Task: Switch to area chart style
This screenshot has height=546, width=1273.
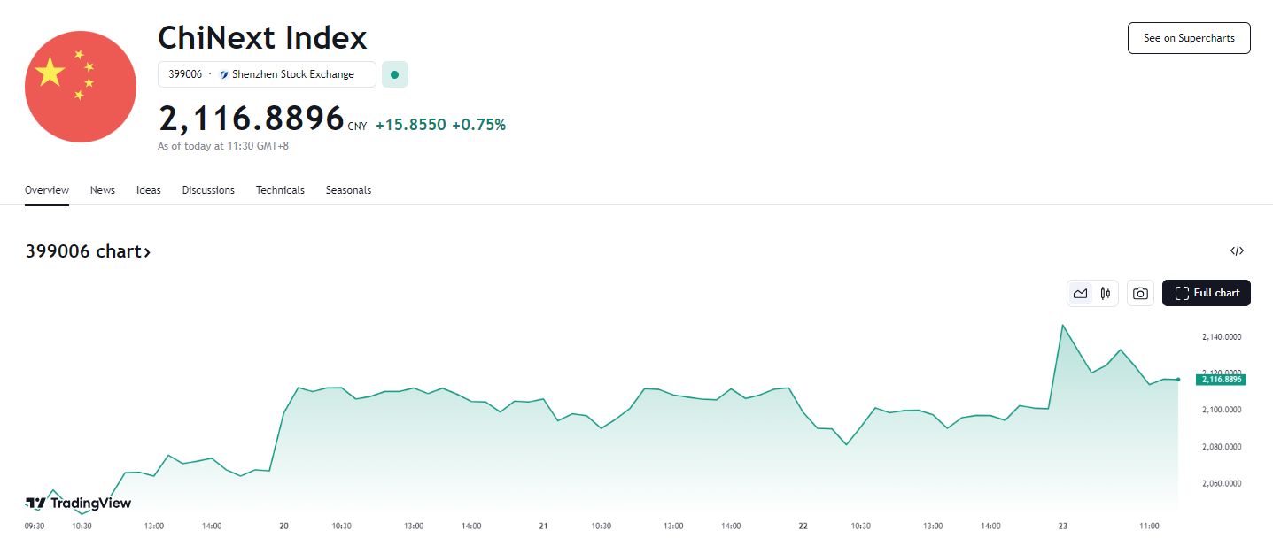Action: point(1080,294)
